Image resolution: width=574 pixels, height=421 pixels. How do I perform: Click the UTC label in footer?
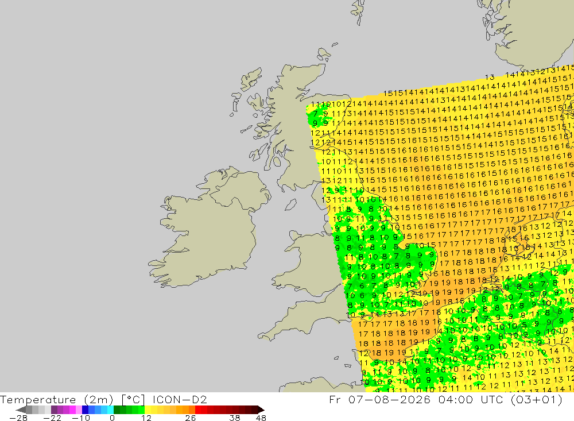tap(492, 399)
